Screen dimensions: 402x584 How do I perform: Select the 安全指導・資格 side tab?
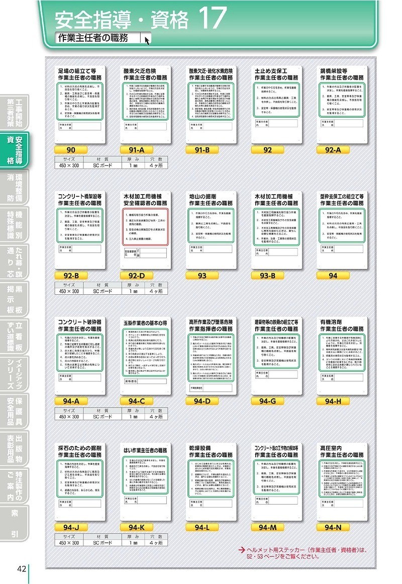tap(14, 150)
